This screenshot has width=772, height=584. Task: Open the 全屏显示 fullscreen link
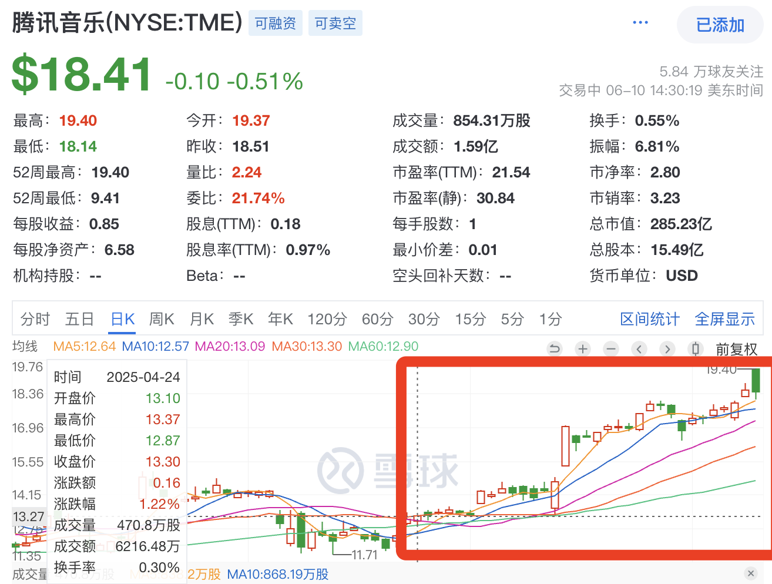click(725, 319)
